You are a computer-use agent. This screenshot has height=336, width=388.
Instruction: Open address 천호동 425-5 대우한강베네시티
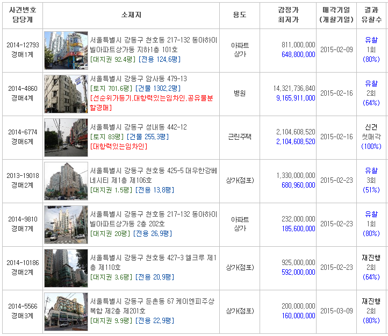pyautogui.click(x=153, y=176)
